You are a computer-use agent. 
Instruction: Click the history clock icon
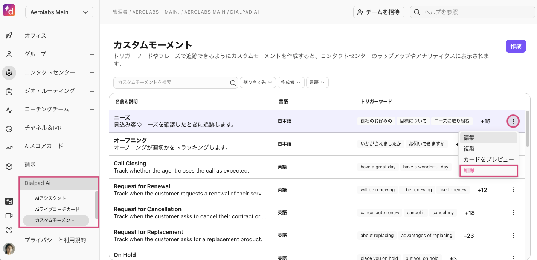click(x=9, y=129)
